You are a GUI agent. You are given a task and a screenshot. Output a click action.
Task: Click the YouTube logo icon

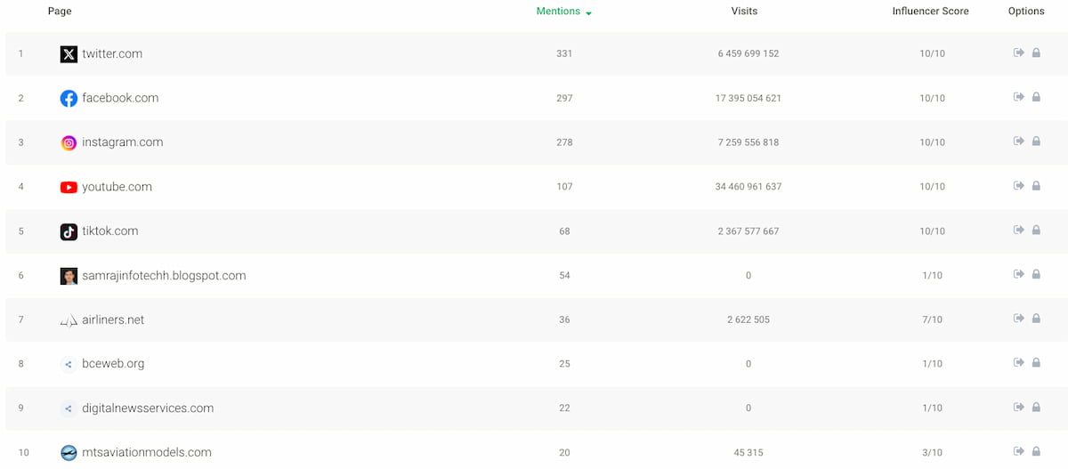(x=69, y=187)
